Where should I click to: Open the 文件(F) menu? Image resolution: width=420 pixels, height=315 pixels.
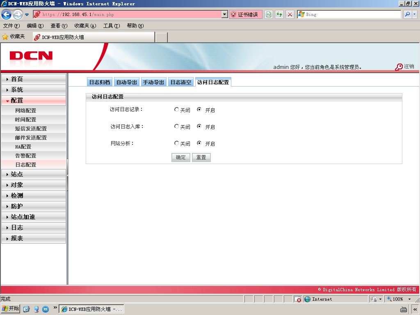[x=11, y=26]
